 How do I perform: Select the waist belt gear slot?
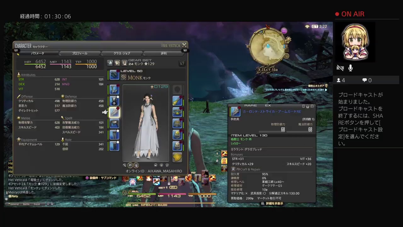[x=114, y=124]
